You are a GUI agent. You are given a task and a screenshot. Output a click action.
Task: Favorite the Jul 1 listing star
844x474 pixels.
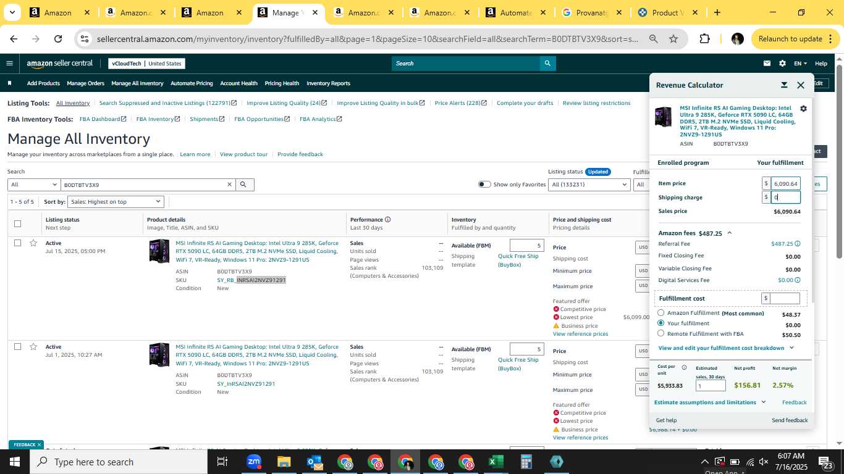tap(33, 347)
